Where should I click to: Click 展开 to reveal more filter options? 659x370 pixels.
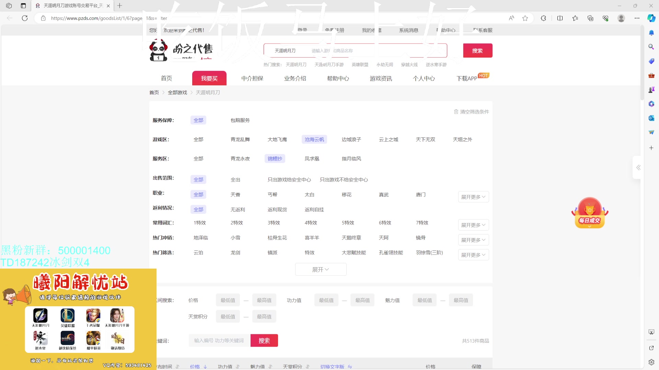pos(321,269)
